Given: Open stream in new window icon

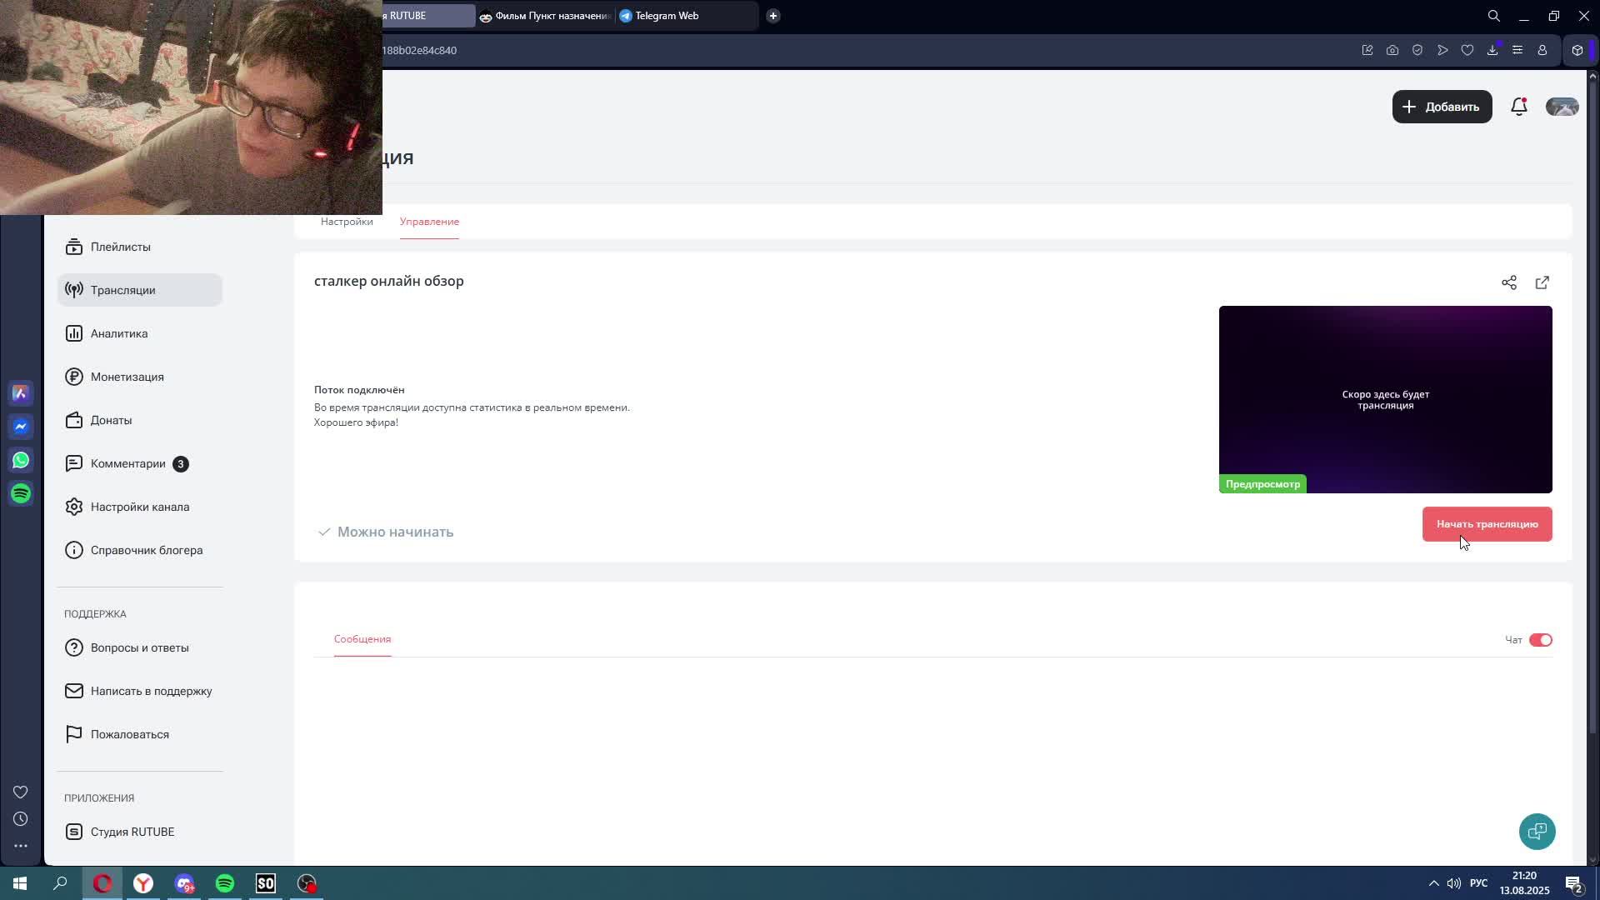Looking at the screenshot, I should coord(1542,282).
